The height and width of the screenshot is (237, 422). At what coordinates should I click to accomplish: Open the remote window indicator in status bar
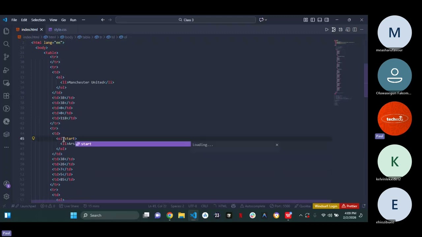[x=4, y=206]
